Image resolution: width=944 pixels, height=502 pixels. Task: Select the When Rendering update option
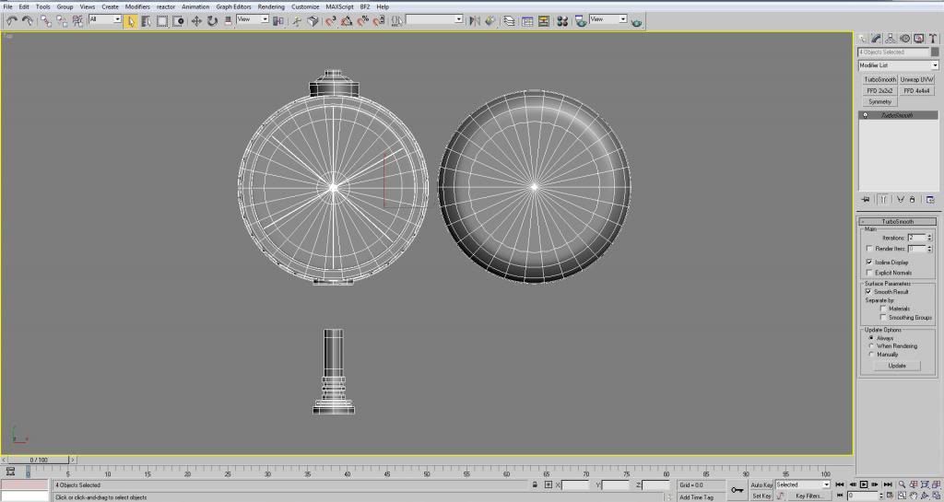click(872, 346)
